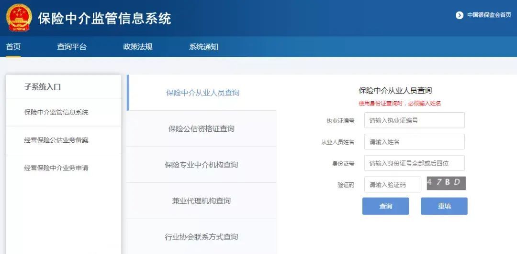
Task: Open 保险中介监管信息系统 subsystem entry
Action: (x=64, y=112)
